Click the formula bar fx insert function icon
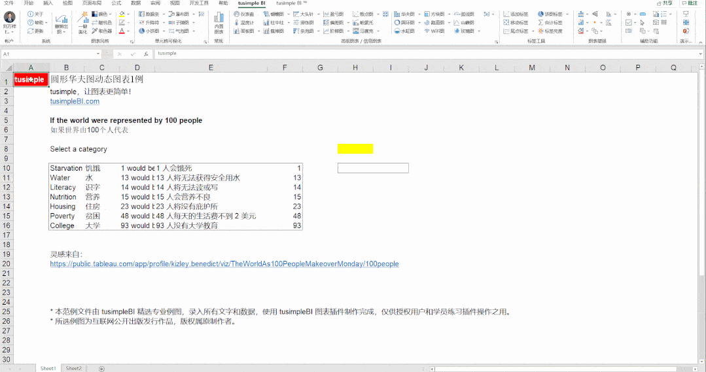Image resolution: width=706 pixels, height=372 pixels. 146,54
